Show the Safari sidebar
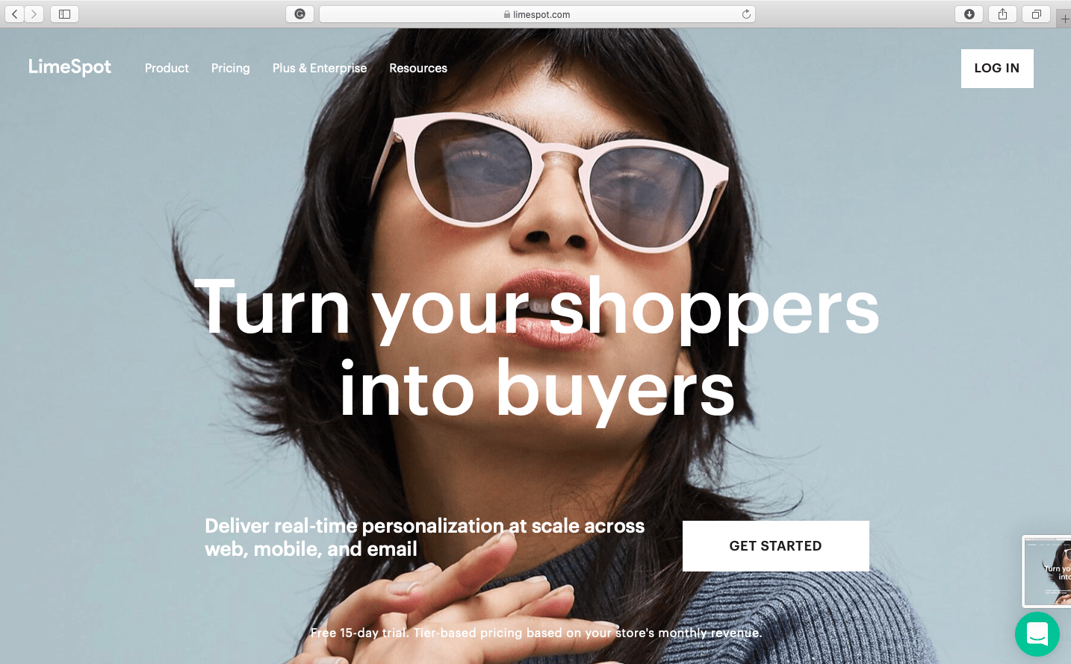Image resolution: width=1071 pixels, height=664 pixels. (64, 14)
